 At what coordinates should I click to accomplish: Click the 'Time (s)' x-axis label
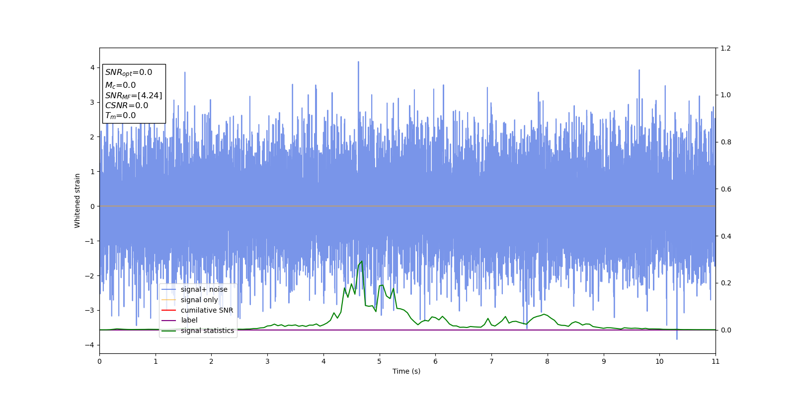pyautogui.click(x=406, y=371)
